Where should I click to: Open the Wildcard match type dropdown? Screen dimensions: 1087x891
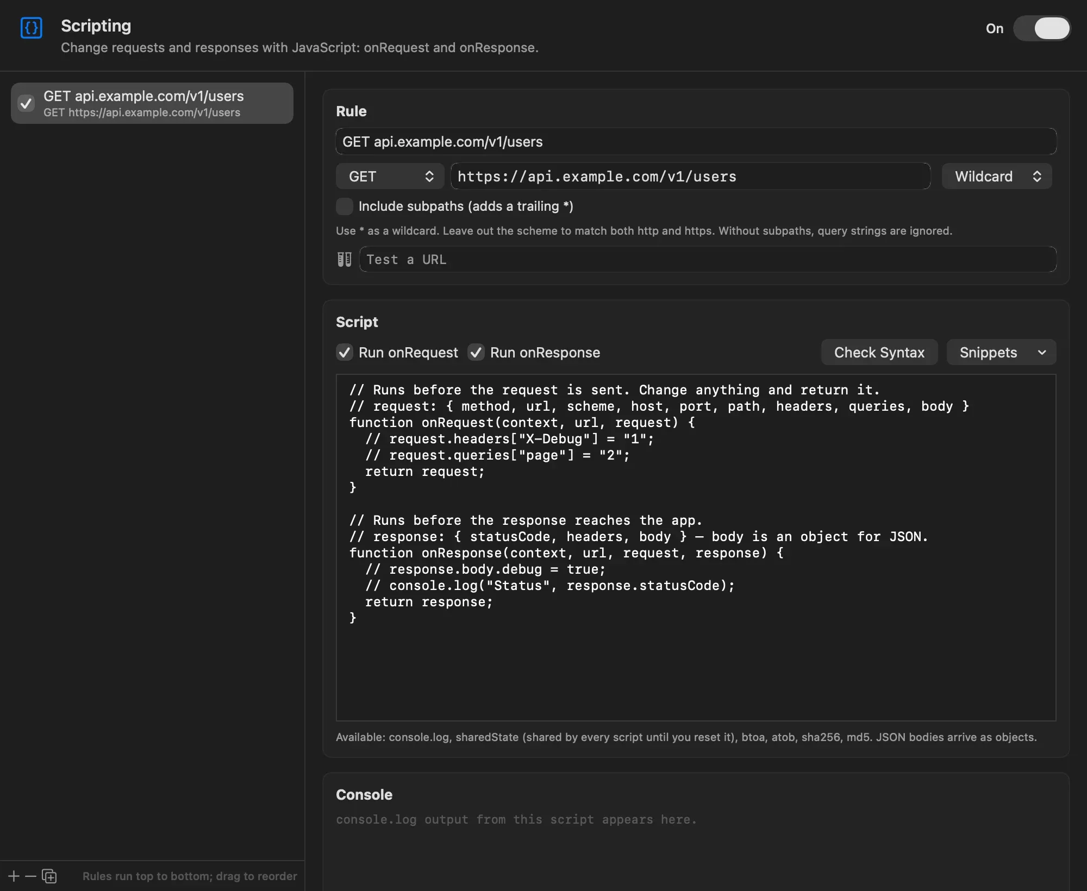click(997, 177)
